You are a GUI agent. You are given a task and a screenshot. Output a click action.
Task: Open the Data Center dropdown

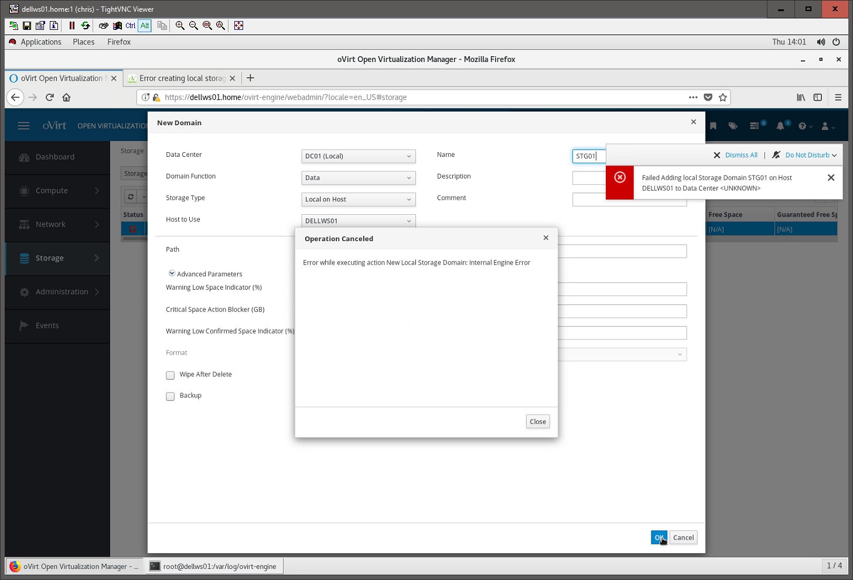tap(358, 156)
